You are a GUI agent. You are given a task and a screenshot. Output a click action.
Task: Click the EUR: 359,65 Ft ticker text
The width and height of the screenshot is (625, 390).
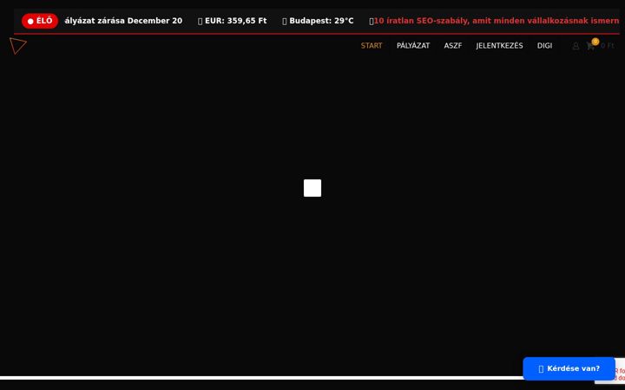click(235, 21)
